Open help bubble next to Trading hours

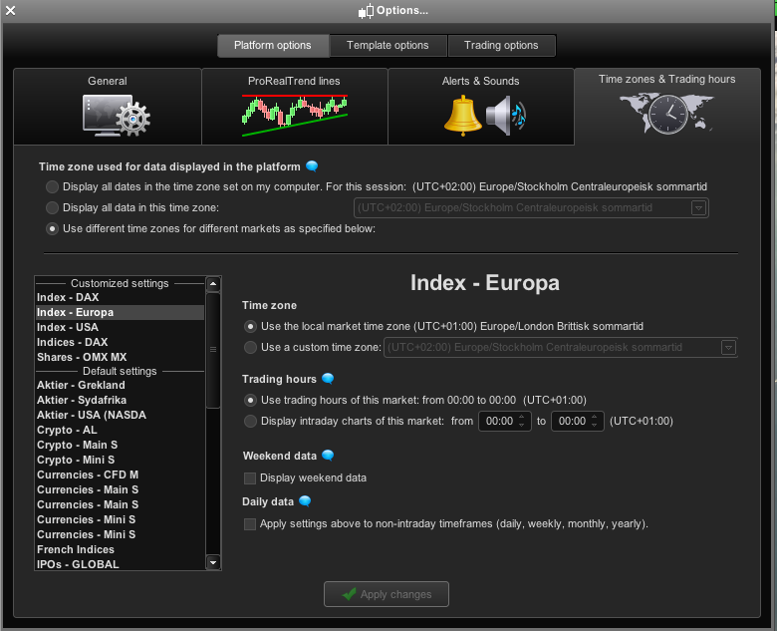click(x=328, y=379)
